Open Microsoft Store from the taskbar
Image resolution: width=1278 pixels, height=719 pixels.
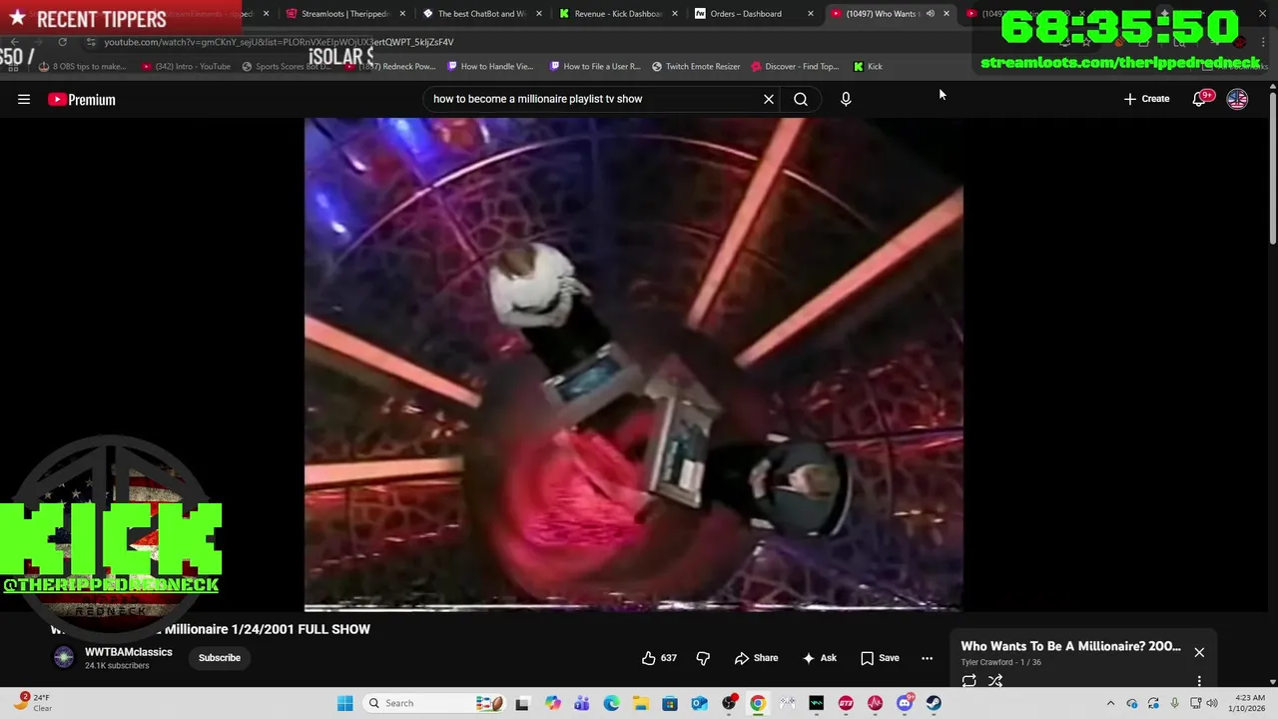670,703
